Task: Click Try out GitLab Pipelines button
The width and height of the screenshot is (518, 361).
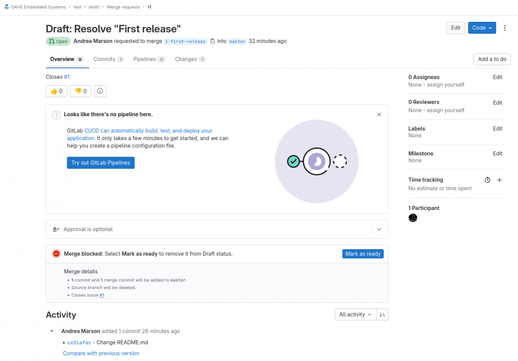Action: pos(101,163)
